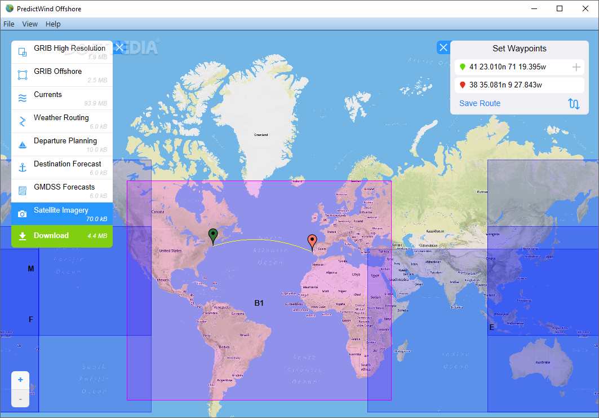
Task: Click the Satellite Imagery camera icon
Action: (23, 214)
